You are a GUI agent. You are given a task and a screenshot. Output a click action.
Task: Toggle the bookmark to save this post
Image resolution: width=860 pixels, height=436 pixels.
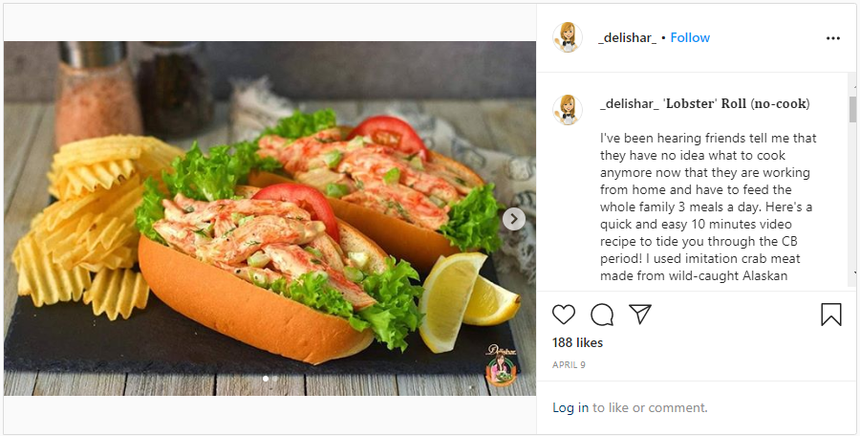(x=831, y=315)
